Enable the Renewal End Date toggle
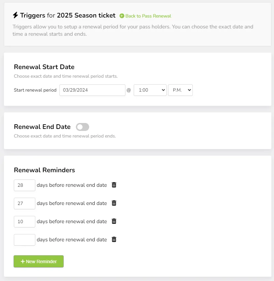Screen dimensions: 274x281 coord(83,127)
